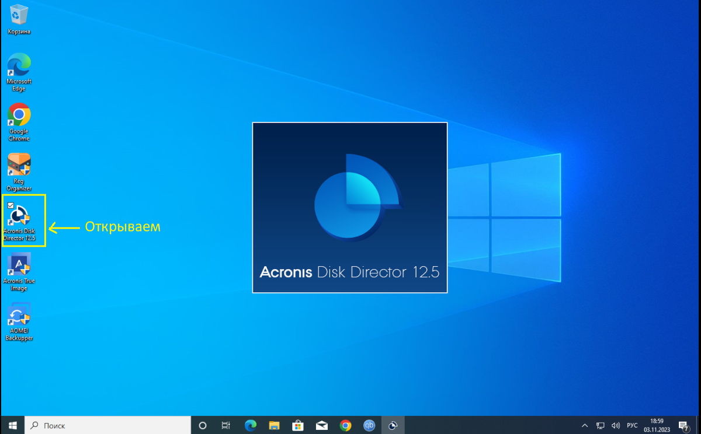Open File Explorer from the taskbar
Image resolution: width=701 pixels, height=434 pixels.
click(274, 425)
